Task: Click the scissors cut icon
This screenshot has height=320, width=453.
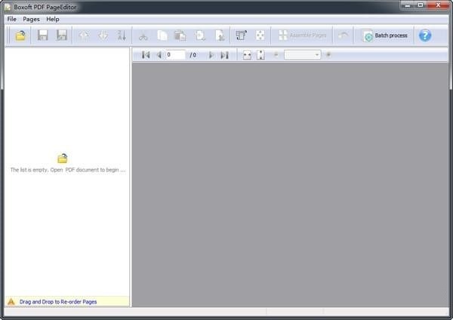Action: point(143,36)
